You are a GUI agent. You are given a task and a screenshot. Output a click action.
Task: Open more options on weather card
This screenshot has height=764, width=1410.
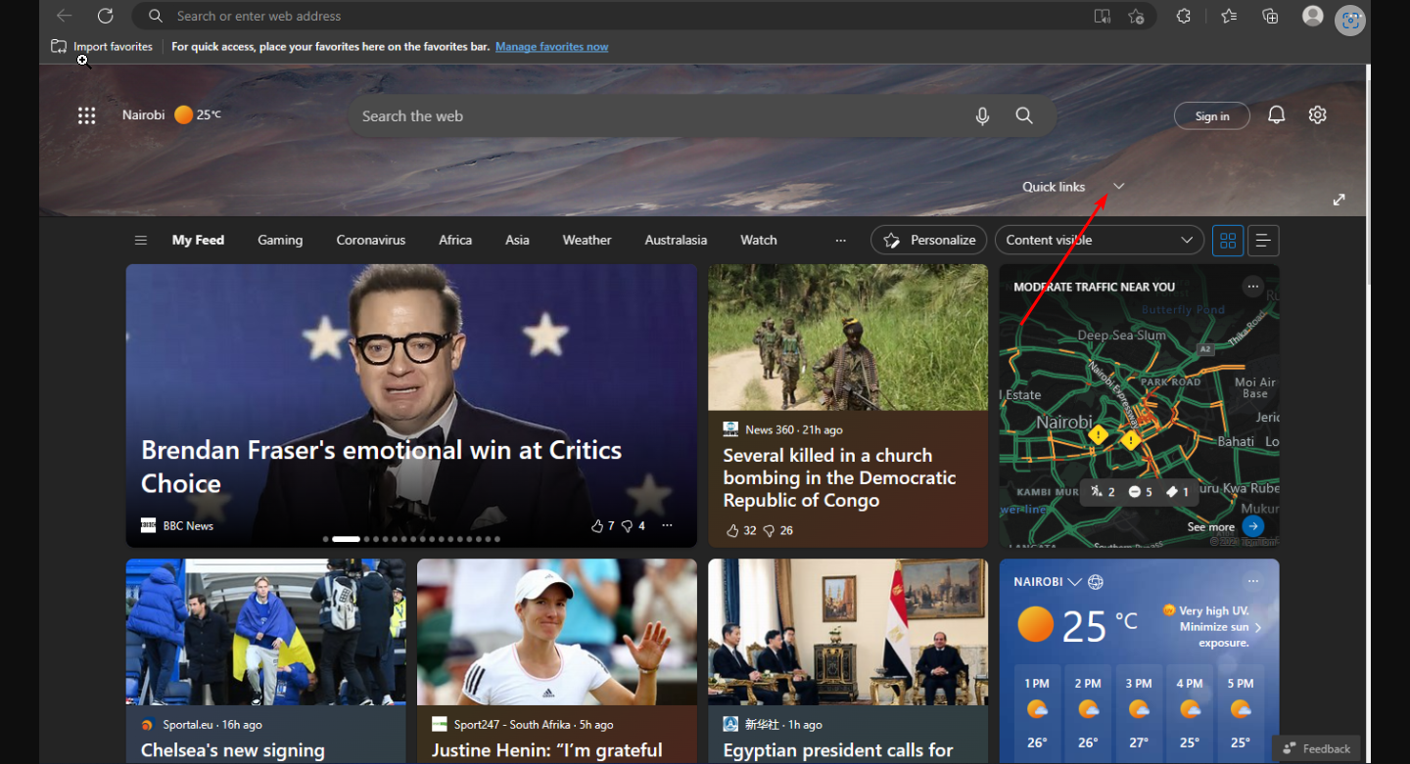click(x=1252, y=581)
